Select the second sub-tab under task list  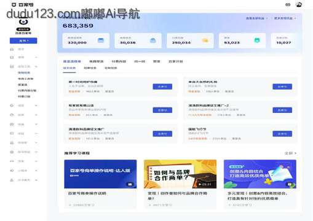point(90,68)
